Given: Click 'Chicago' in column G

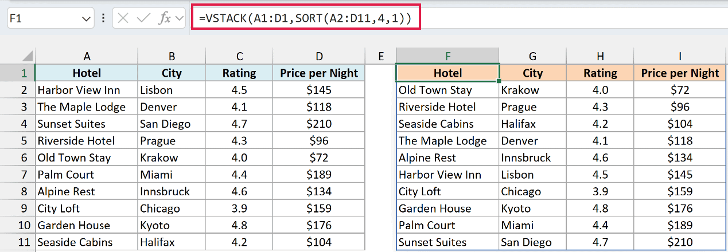Looking at the screenshot, I should 521,191.
